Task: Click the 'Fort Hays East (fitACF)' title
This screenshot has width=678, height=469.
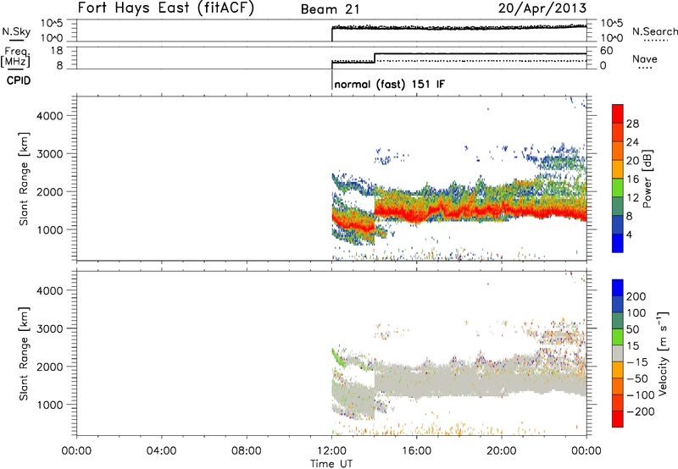Action: (x=166, y=8)
